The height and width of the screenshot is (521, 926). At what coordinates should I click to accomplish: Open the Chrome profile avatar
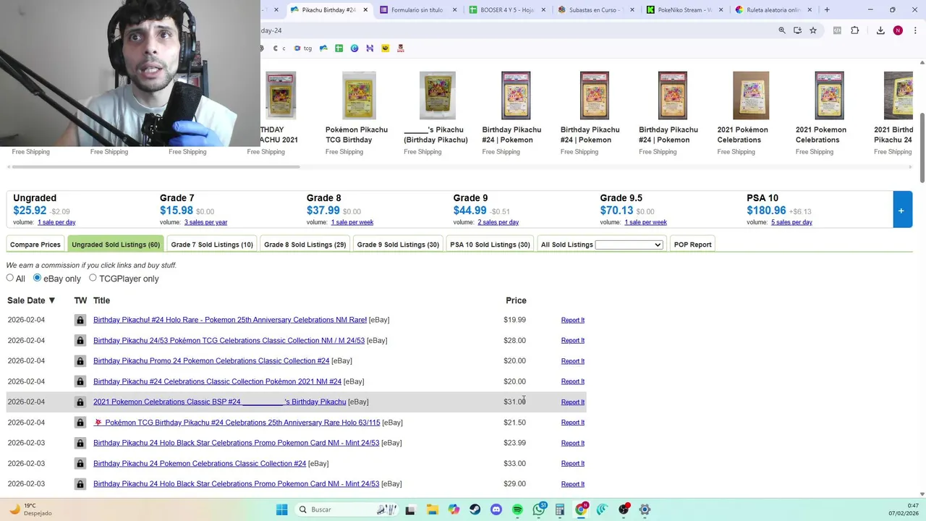(x=898, y=30)
